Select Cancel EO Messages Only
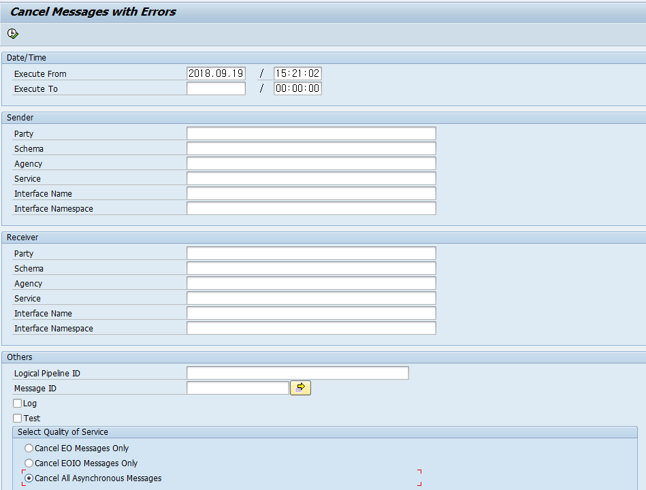 [29, 448]
